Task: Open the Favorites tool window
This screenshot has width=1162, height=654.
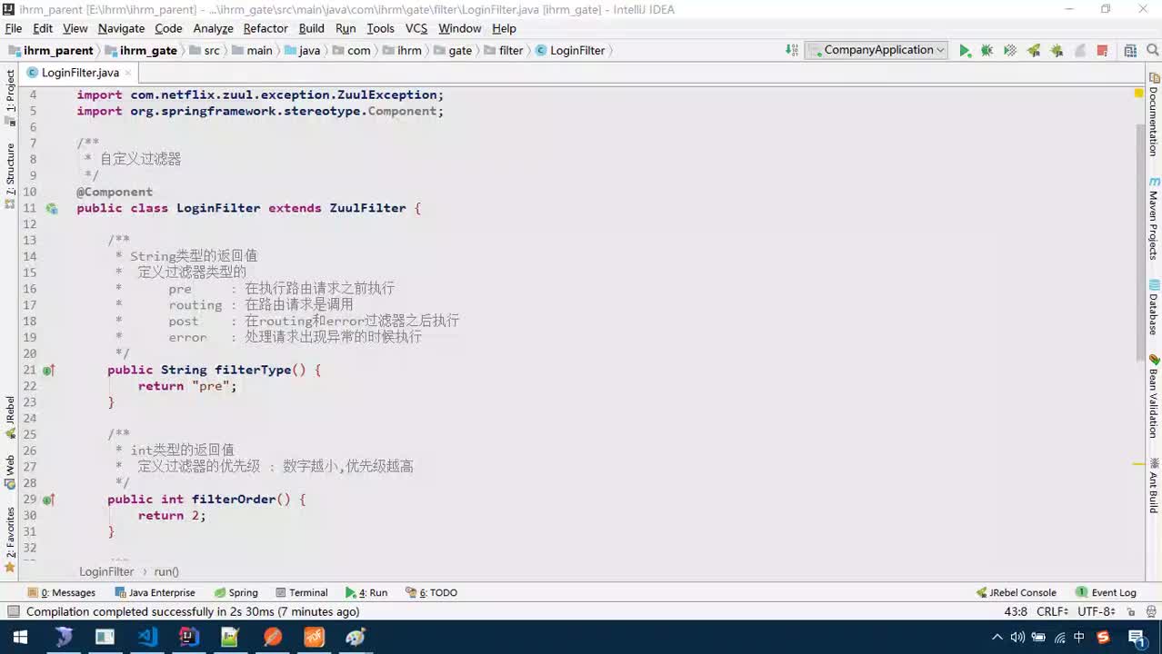Action: [x=10, y=540]
